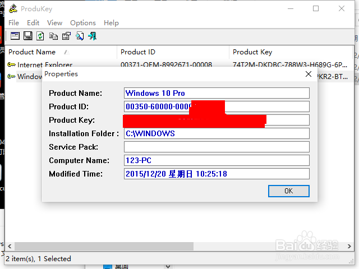Click the Save Selected Items disk icon
Image resolution: width=359 pixels, height=269 pixels.
pos(28,36)
